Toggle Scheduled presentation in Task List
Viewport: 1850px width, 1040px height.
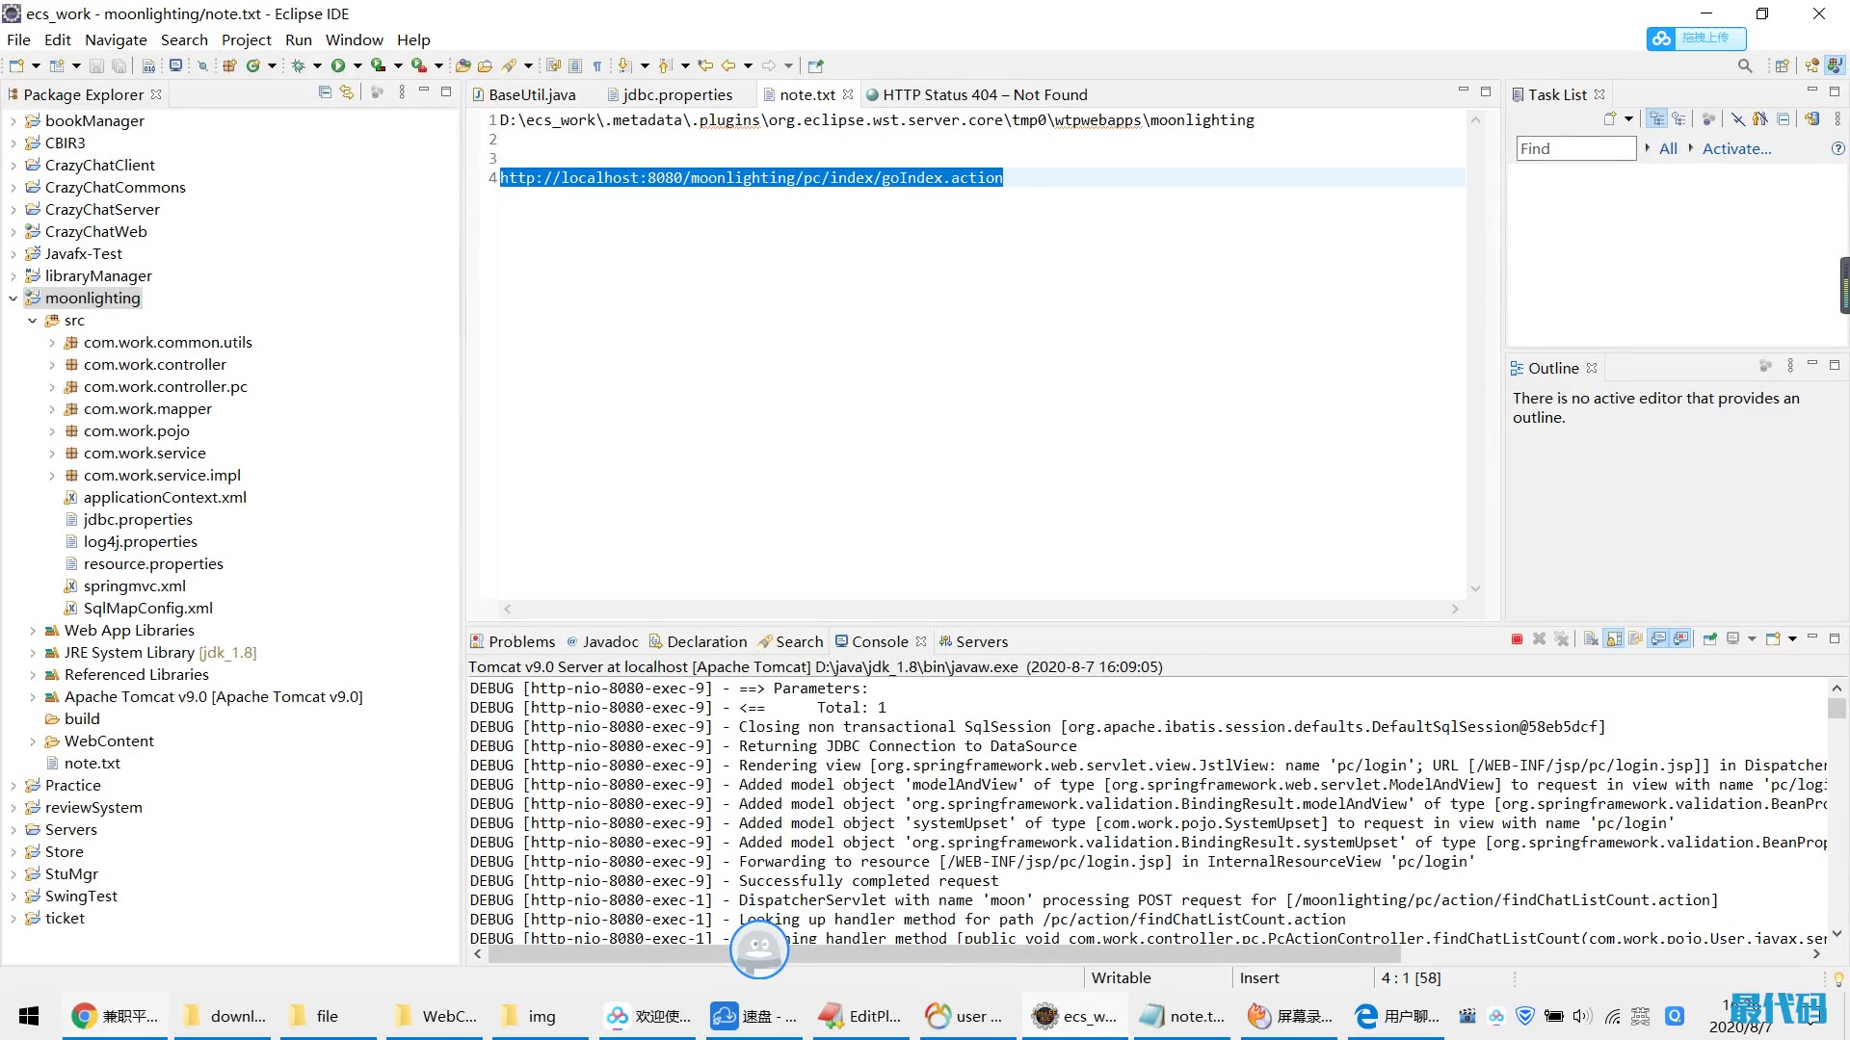(1679, 118)
